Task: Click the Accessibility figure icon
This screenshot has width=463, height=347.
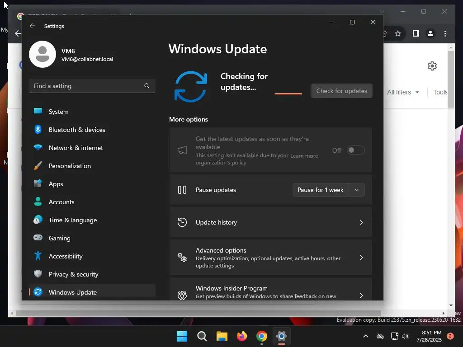Action: pyautogui.click(x=38, y=256)
